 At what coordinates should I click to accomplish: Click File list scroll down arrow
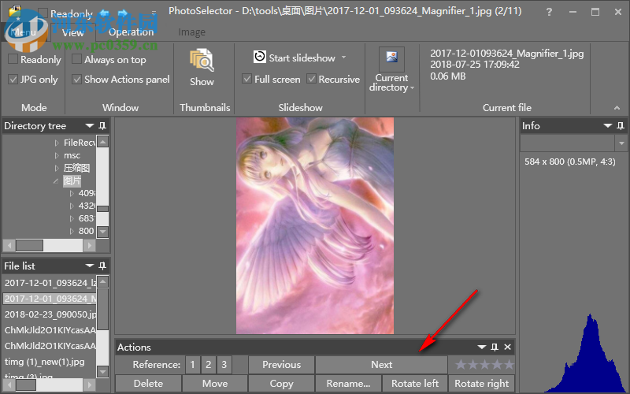(x=103, y=372)
